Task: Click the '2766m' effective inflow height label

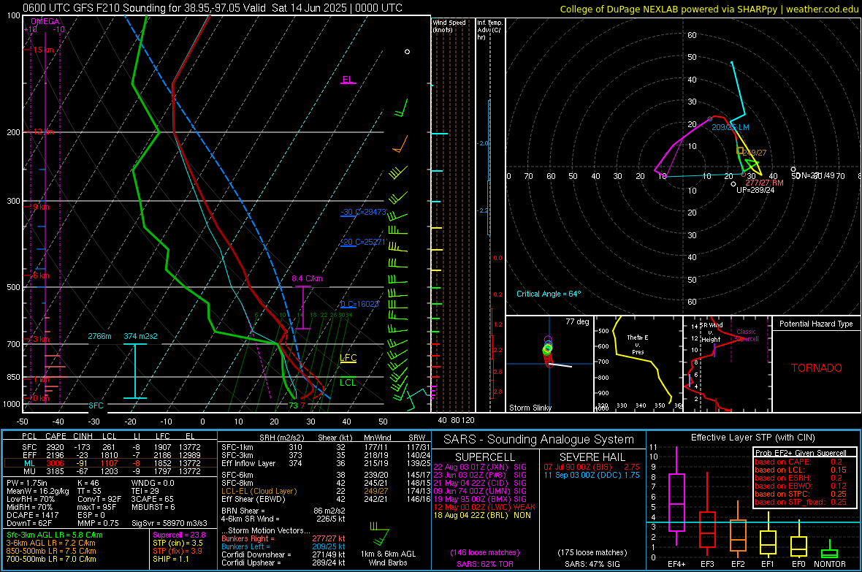Action: pyautogui.click(x=99, y=336)
